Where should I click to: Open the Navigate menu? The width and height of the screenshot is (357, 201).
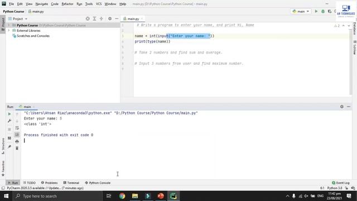click(42, 4)
